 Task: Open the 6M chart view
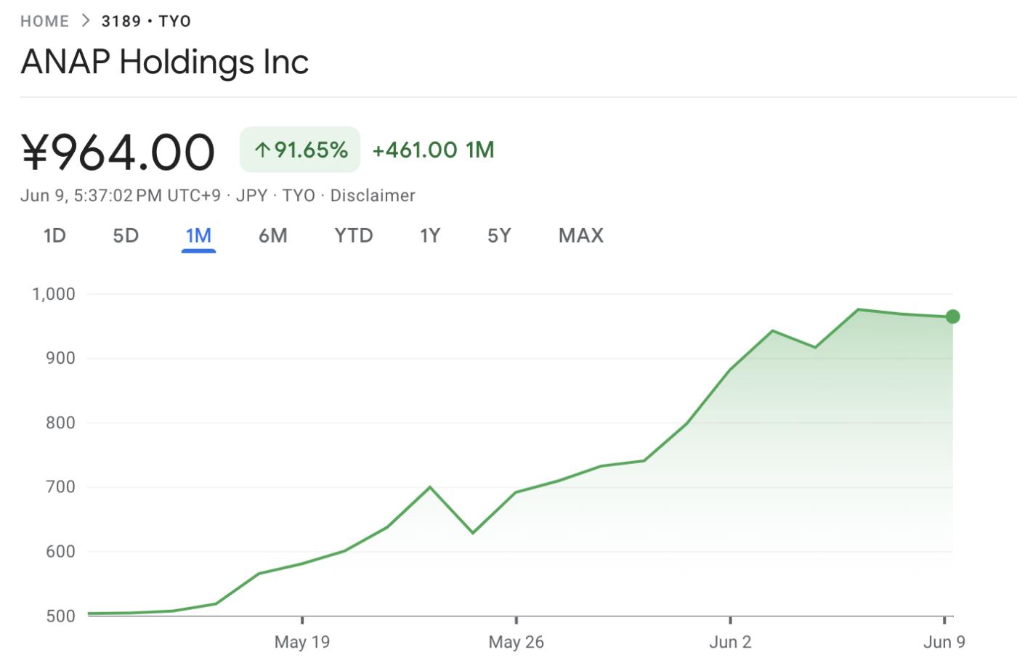coord(272,235)
